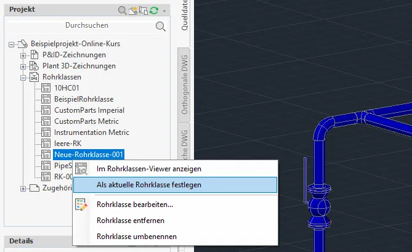Click the copy drawing to project icon
Screen dimensions: 412x252
pyautogui.click(x=143, y=10)
